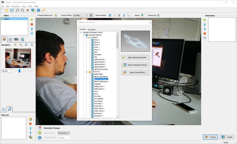The width and height of the screenshot is (237, 144).
Task: Click Navigator fit-to-window icon
Action: (x=26, y=45)
